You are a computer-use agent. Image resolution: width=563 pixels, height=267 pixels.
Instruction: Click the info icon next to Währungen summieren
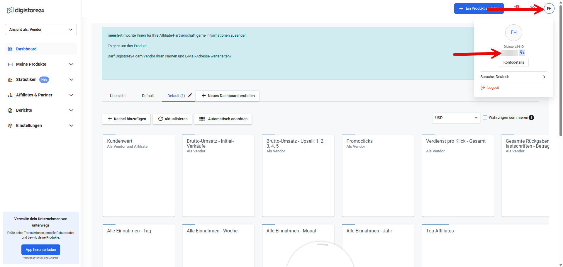(531, 118)
